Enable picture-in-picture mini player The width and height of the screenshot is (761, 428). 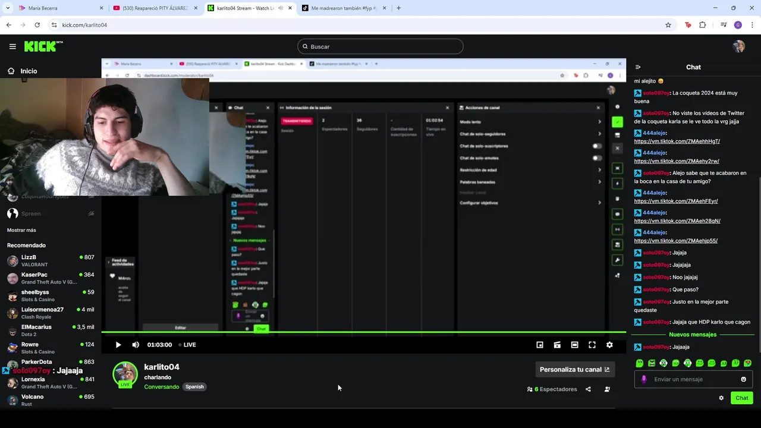pyautogui.click(x=540, y=345)
